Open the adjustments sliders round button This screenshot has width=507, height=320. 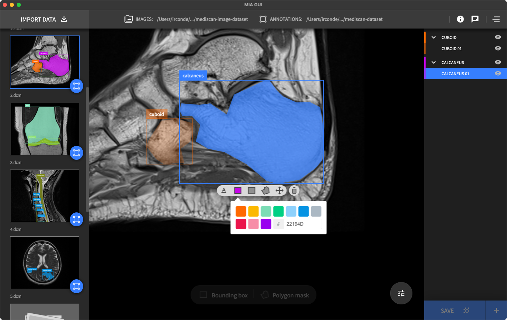pyautogui.click(x=401, y=293)
